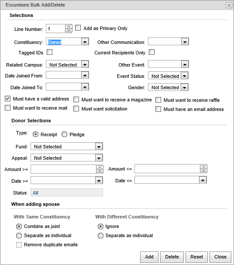Choose Combine as joint option
Screen dimensions: 234x265
click(x=19, y=226)
